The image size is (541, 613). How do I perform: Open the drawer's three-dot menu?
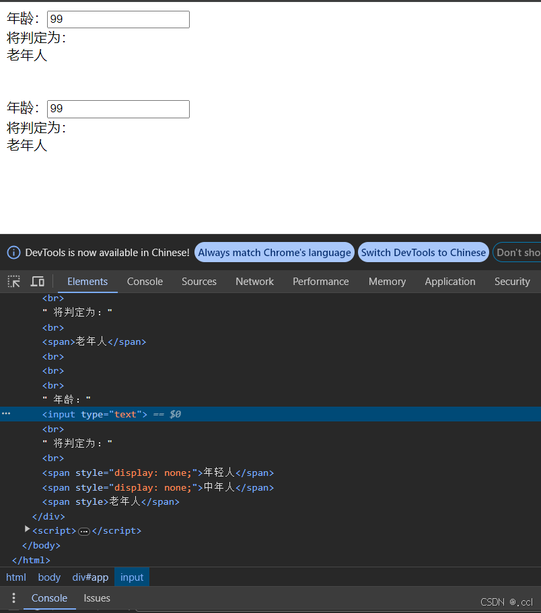tap(13, 598)
